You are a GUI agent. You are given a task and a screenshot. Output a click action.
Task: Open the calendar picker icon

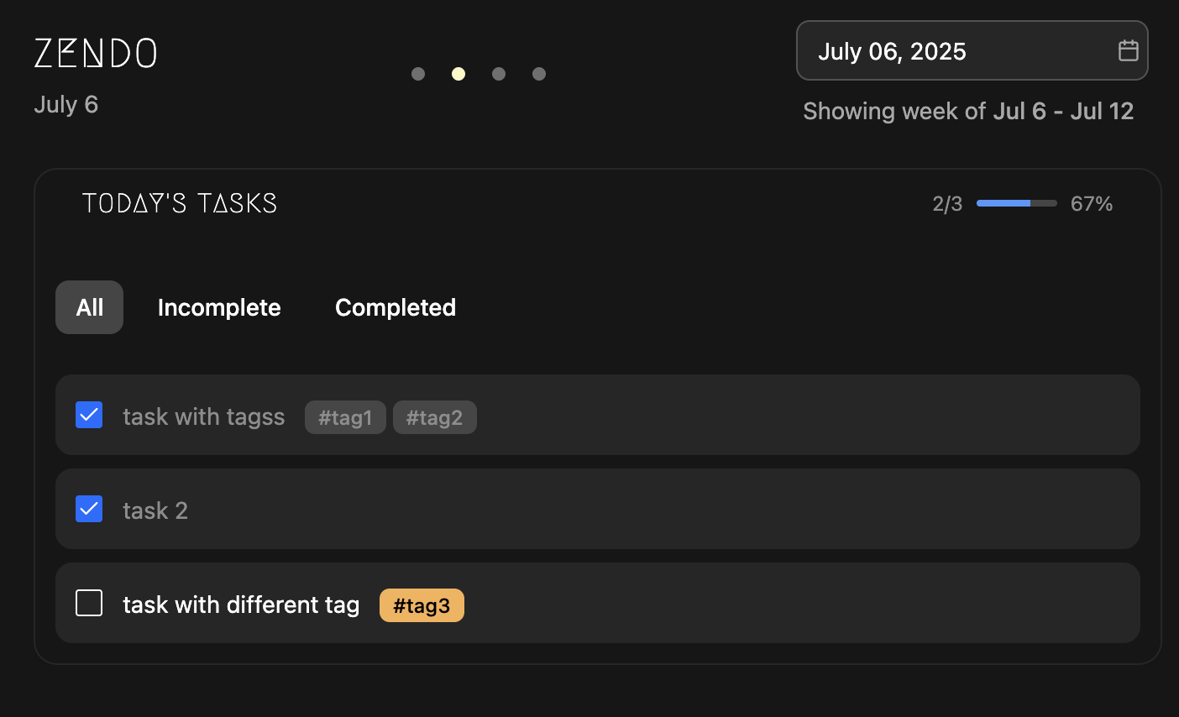[x=1128, y=50]
